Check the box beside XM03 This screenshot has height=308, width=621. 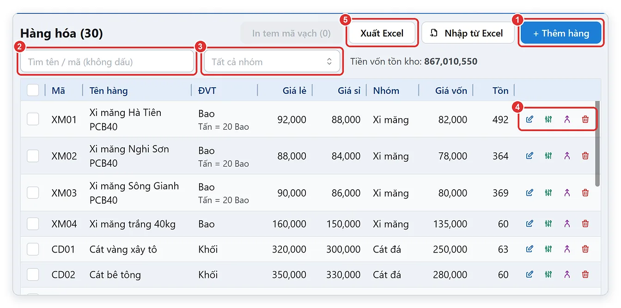(33, 193)
